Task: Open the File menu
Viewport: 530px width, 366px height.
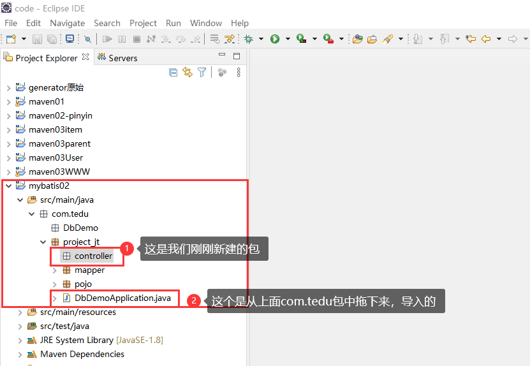Action: point(11,23)
